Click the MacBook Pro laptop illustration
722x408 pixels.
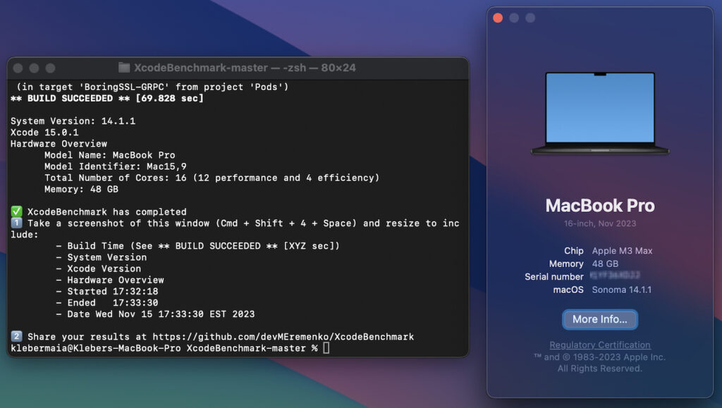pos(600,113)
